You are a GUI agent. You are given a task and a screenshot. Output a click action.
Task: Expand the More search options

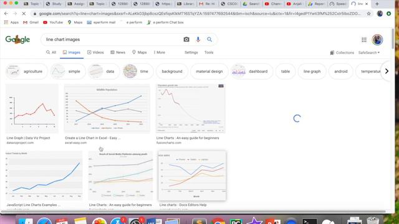coord(160,52)
